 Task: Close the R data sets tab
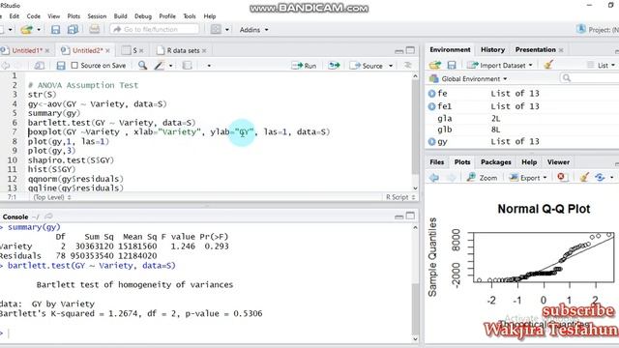(x=204, y=51)
